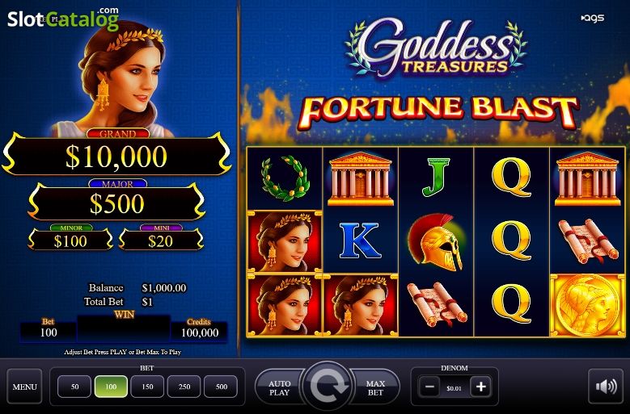Start Auto Play
630x414 pixels.
click(x=280, y=387)
